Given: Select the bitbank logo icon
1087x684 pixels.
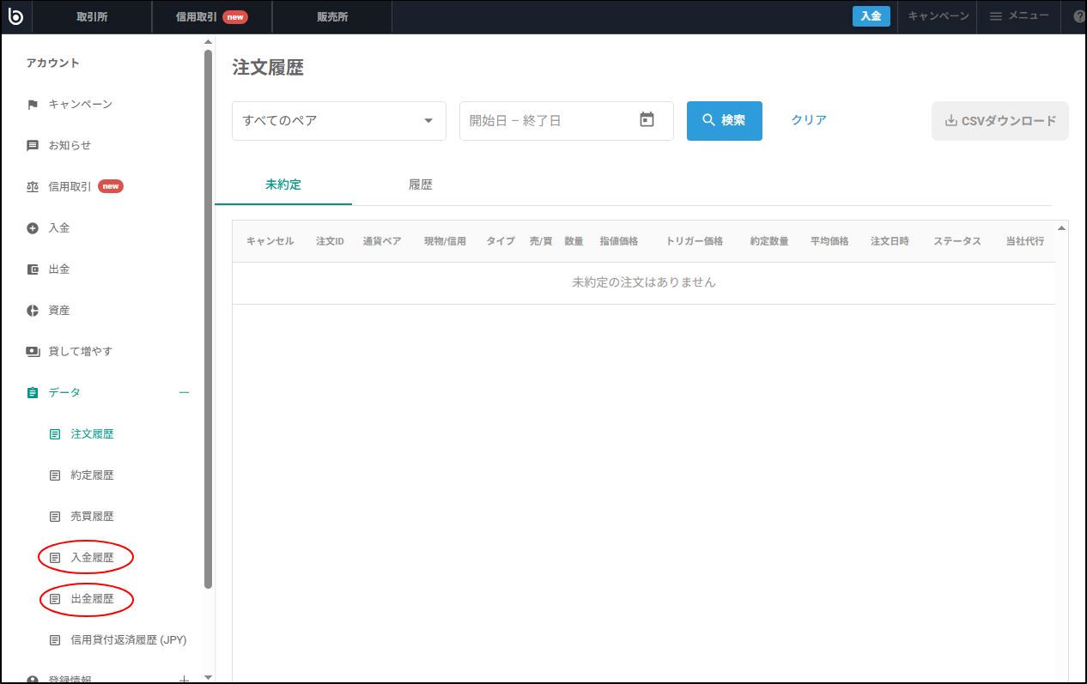Looking at the screenshot, I should [x=15, y=16].
